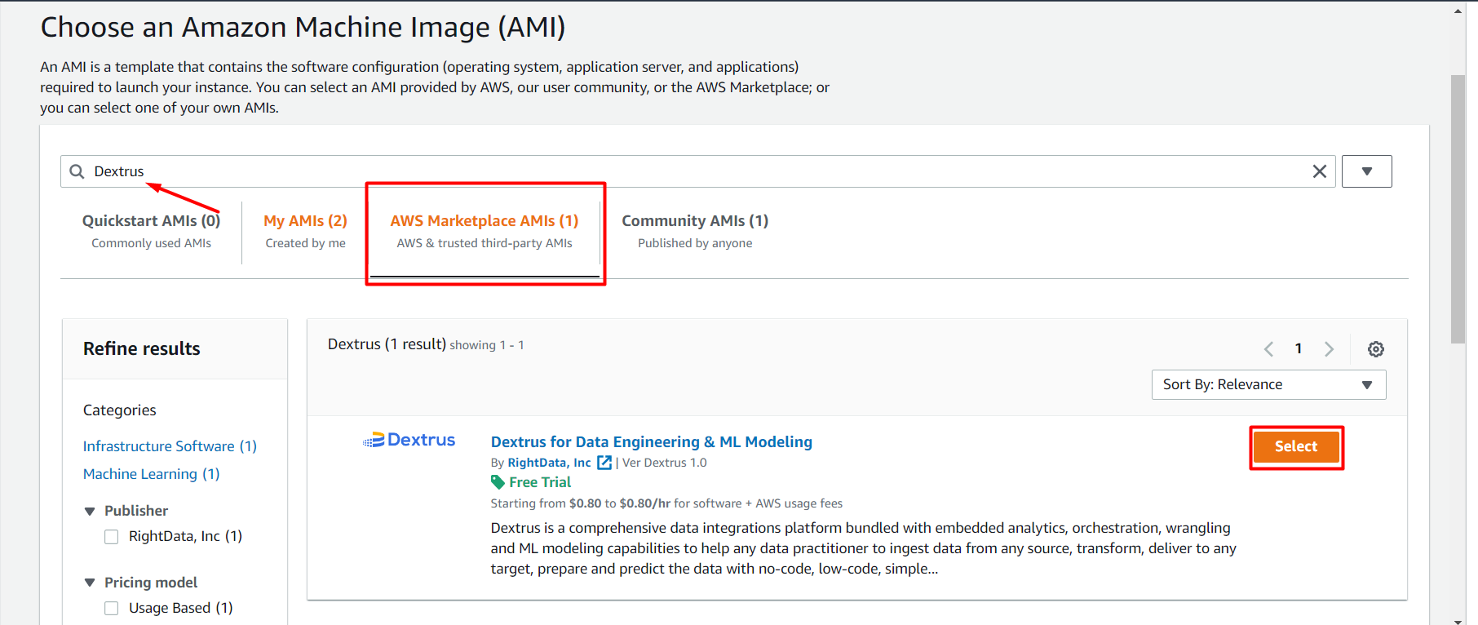This screenshot has height=625, width=1478.
Task: Clear the Dextrus search text
Action: click(x=1319, y=171)
